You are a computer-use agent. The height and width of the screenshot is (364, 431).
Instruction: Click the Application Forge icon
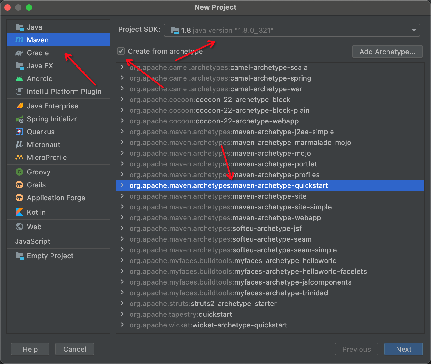[x=19, y=198]
